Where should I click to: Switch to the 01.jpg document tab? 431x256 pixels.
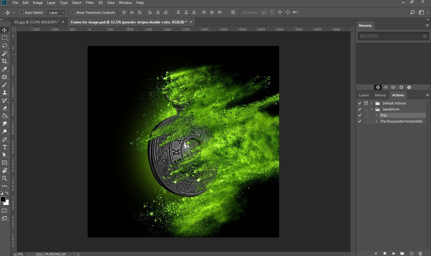tap(36, 22)
